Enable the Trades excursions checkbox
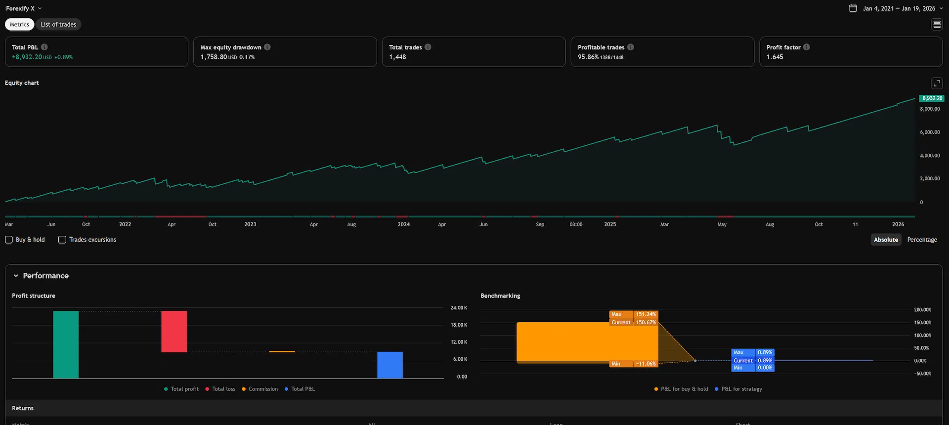 click(x=62, y=240)
